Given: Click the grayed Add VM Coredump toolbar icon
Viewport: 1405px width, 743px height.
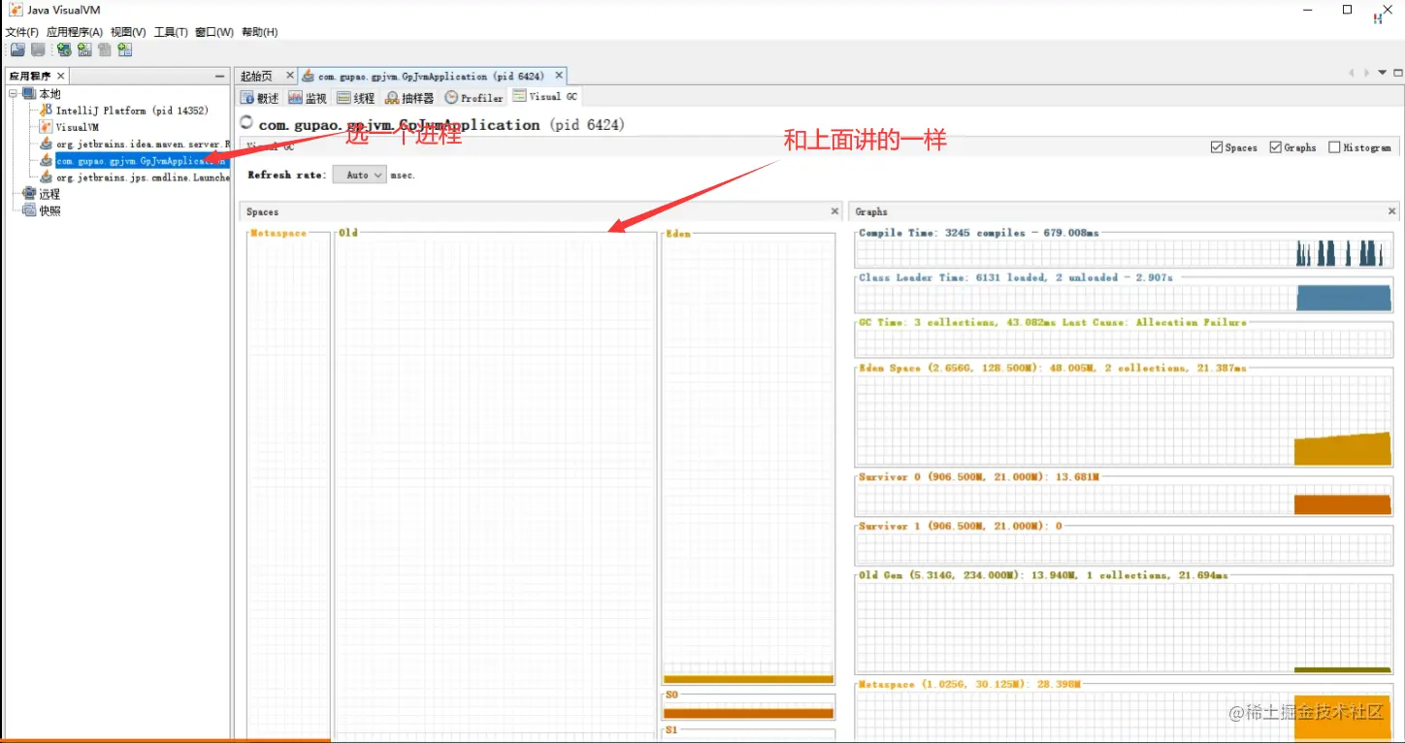Looking at the screenshot, I should coord(104,49).
